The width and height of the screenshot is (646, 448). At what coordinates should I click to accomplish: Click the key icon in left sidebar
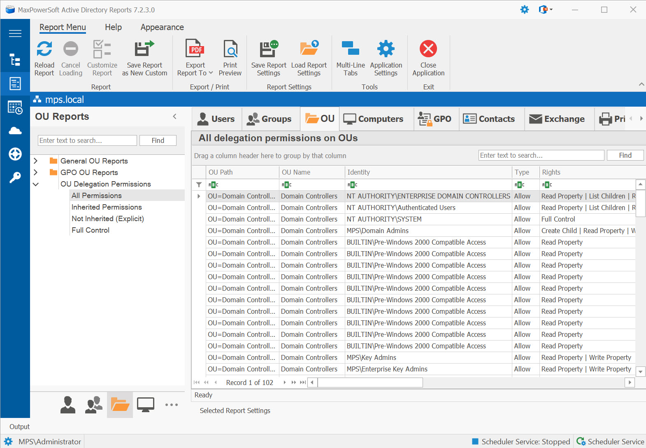15,177
